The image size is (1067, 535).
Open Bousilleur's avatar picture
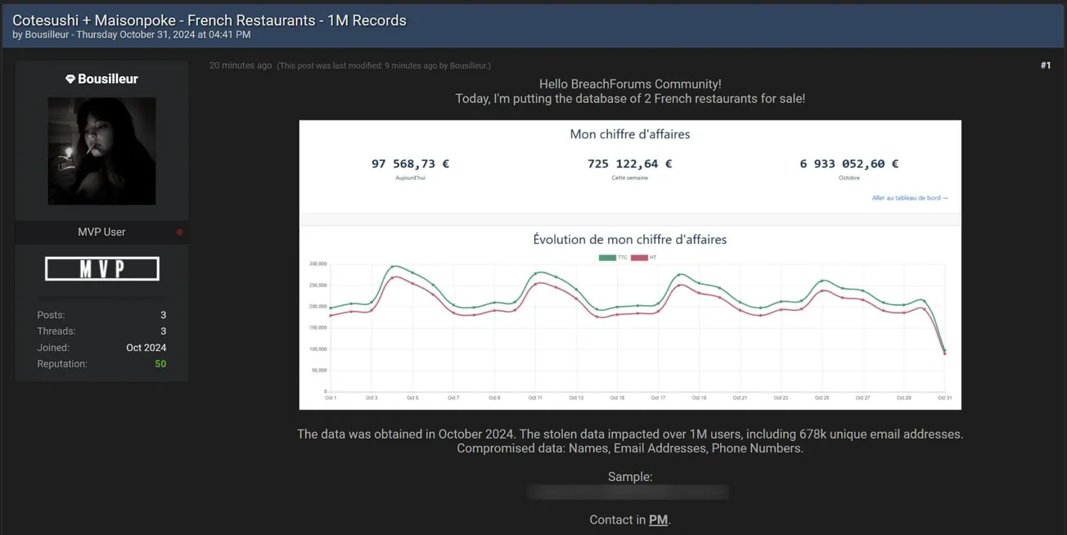[101, 151]
